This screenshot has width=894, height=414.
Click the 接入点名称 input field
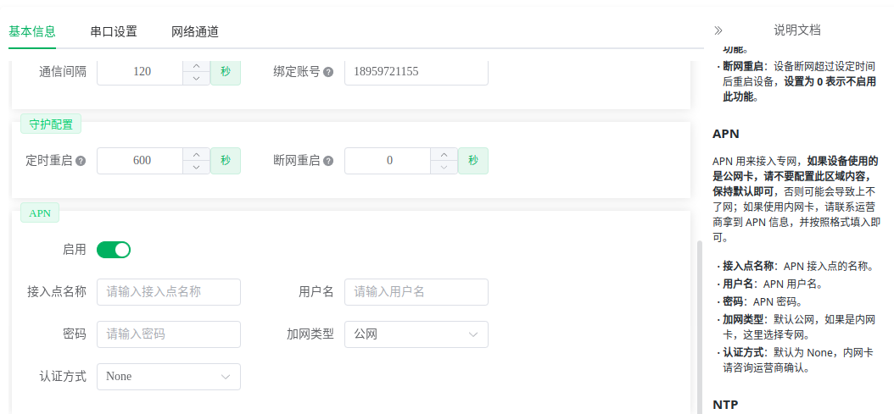[168, 292]
